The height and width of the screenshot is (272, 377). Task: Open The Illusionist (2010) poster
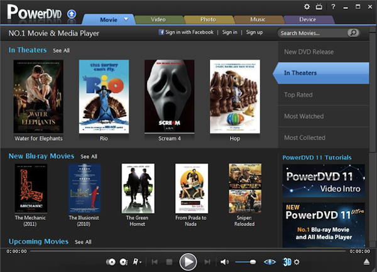click(85, 188)
